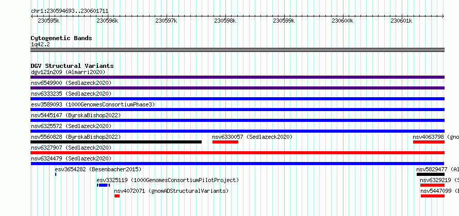This screenshot has height=216, width=459.
Task: Select the purple bar under nsv6549900
Action: pos(238,88)
